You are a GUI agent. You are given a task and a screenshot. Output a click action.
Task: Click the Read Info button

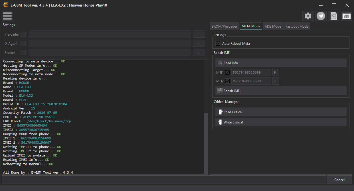pyautogui.click(x=281, y=63)
